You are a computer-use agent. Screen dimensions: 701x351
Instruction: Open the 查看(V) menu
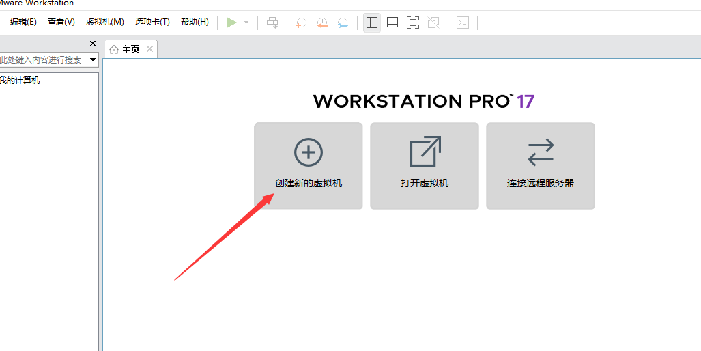[61, 22]
